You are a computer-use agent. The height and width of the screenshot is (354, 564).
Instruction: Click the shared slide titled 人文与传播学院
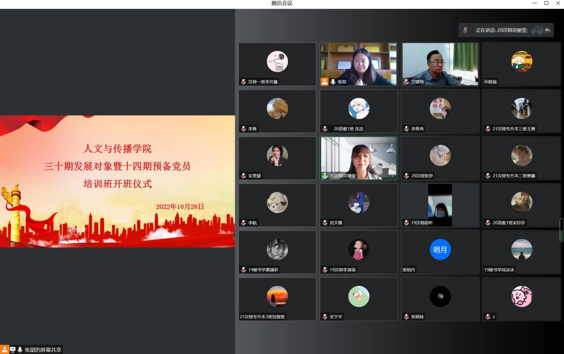coord(117,181)
